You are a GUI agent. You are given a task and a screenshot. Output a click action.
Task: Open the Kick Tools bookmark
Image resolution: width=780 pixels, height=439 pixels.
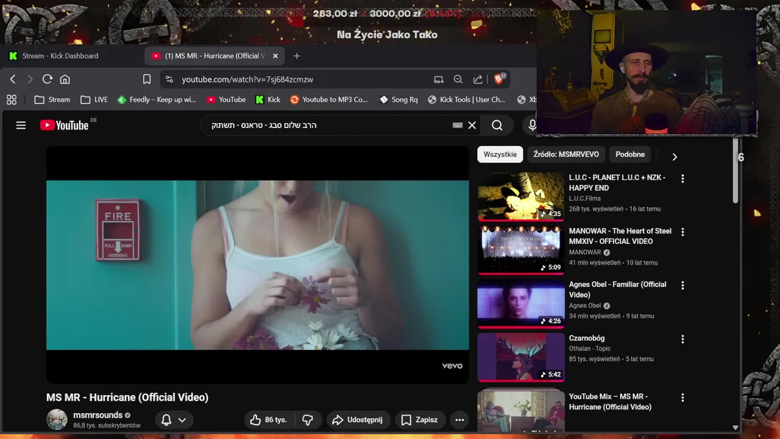[467, 99]
